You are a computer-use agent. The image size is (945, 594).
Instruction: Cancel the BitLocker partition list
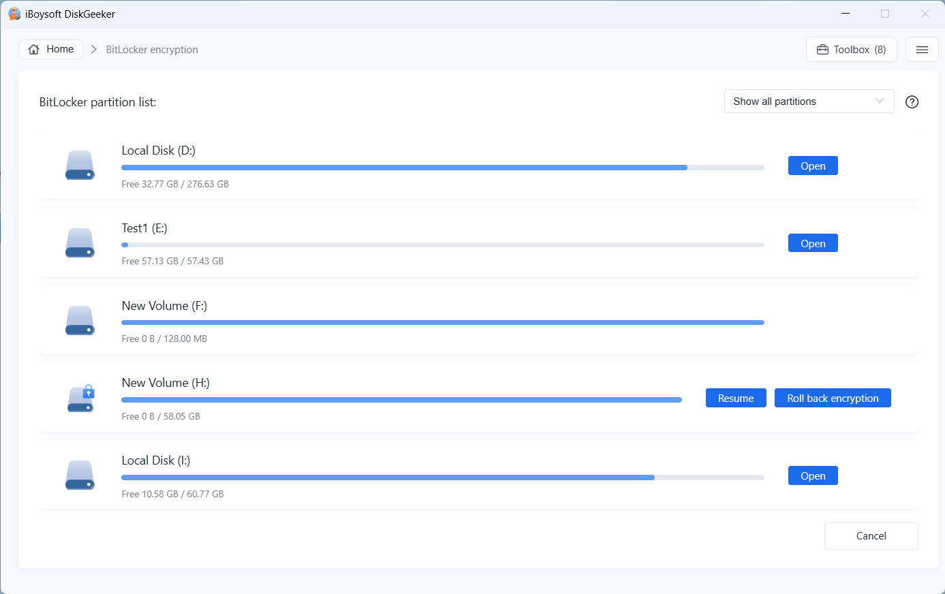click(871, 536)
